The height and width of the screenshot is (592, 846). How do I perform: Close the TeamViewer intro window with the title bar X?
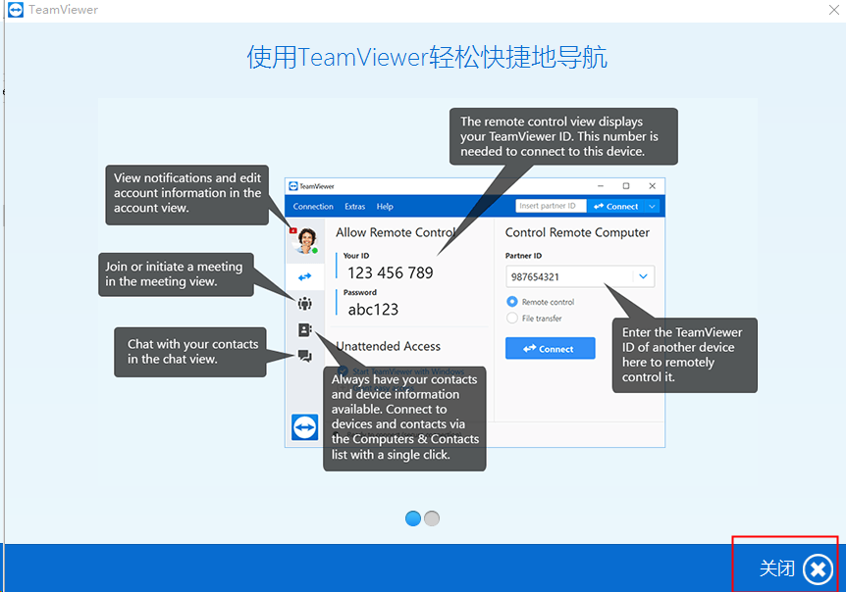coord(833,10)
